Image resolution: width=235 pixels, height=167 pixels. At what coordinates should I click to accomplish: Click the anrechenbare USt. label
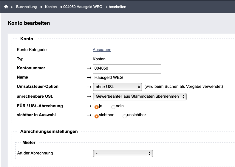(35, 96)
